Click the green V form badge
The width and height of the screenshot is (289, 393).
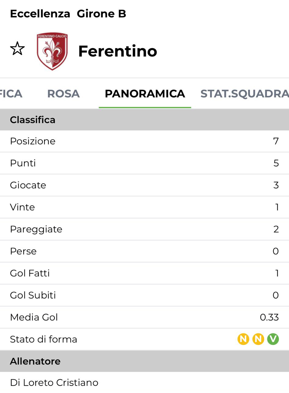tap(273, 339)
